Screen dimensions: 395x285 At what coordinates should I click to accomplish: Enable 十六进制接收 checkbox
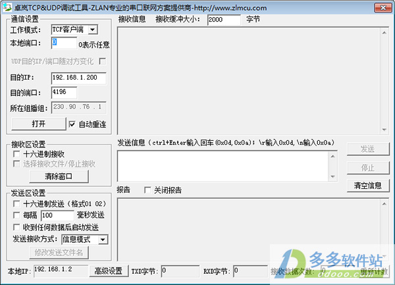click(x=16, y=154)
